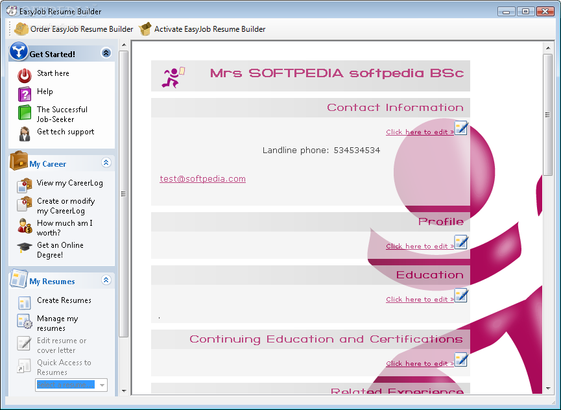This screenshot has width=561, height=410.
Task: Click the resume pane vertical scrollbar thumb
Action: 548,115
